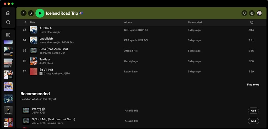Click Sósa album cover
This screenshot has width=268, height=129.
point(33,51)
